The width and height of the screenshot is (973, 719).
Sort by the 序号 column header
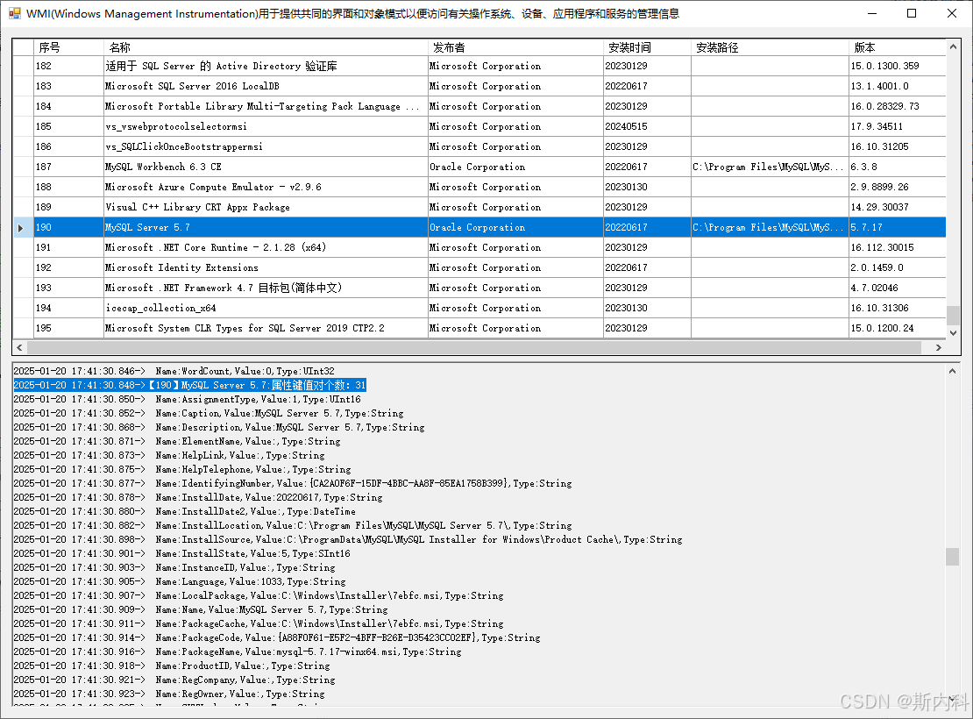(69, 47)
